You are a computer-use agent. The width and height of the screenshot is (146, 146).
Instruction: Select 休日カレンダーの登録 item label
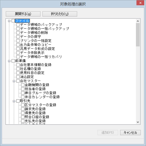tap(42, 97)
